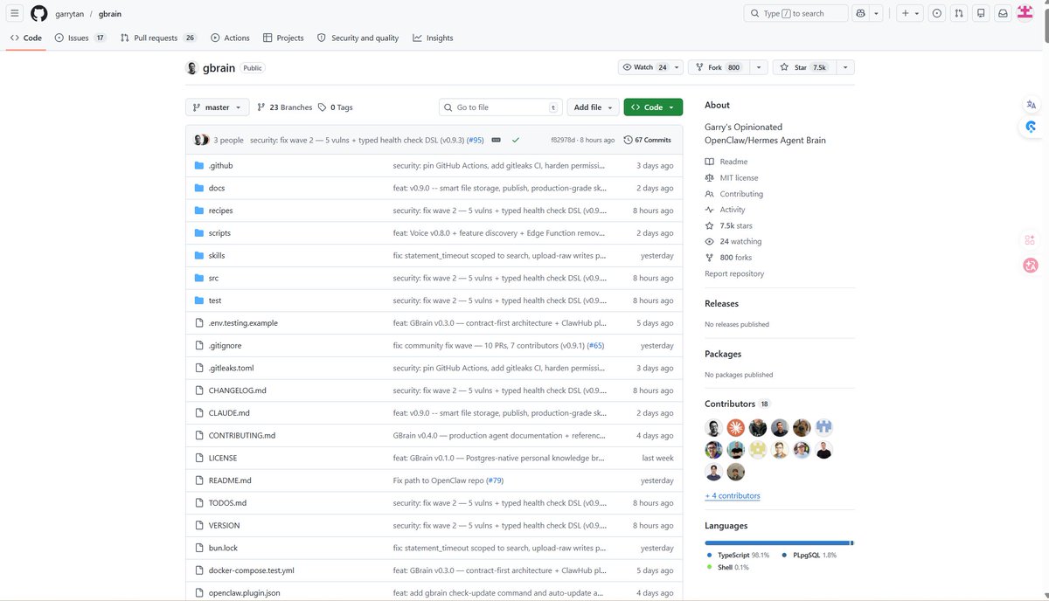Show commit details ellipsis button
Screen dimensions: 1049x601
click(x=496, y=140)
